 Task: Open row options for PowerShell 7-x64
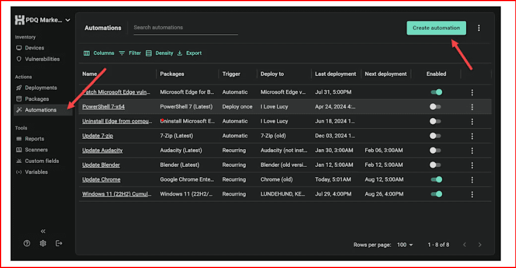tap(472, 107)
